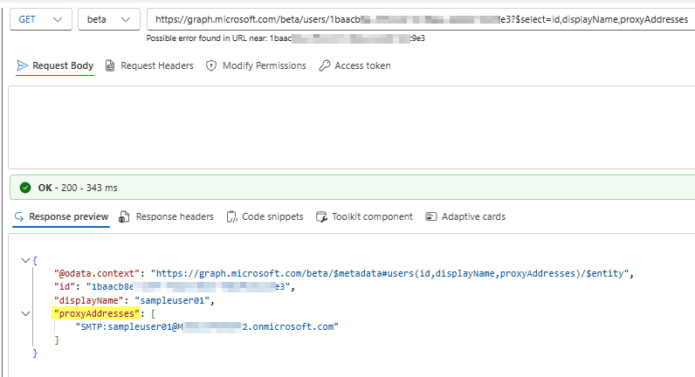Open the Adaptive cards tab
This screenshot has height=377, width=695.
point(465,216)
